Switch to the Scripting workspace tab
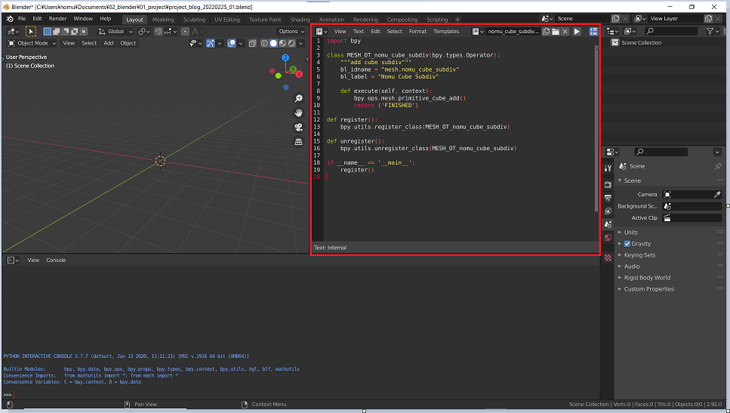Image resolution: width=730 pixels, height=413 pixels. click(437, 20)
